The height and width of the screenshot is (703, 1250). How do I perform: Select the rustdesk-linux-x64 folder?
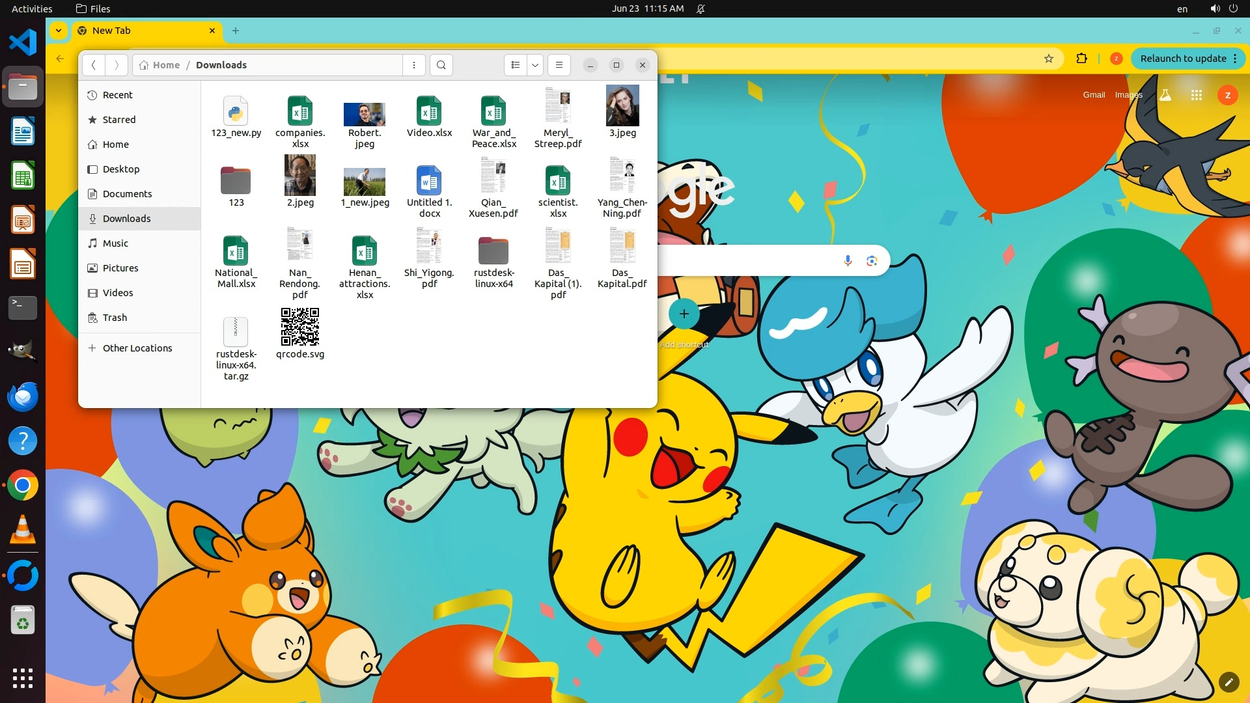493,251
